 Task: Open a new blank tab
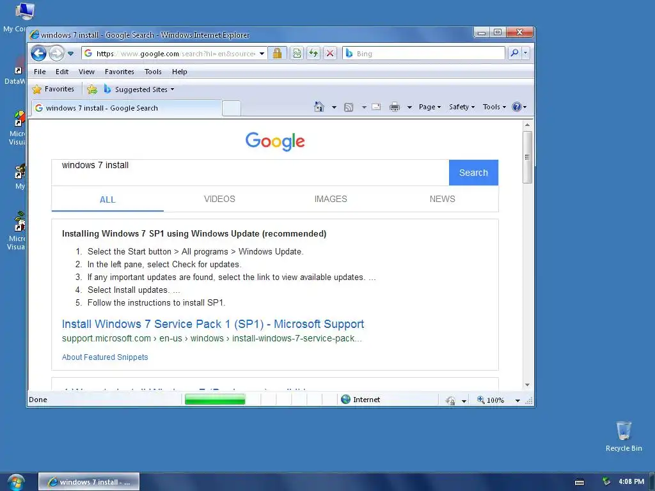tap(232, 108)
